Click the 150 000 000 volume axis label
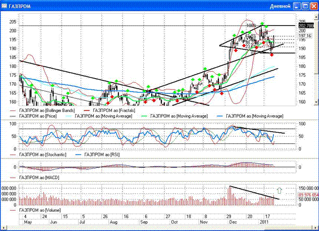Screen dimensions: 319x231 (308, 188)
